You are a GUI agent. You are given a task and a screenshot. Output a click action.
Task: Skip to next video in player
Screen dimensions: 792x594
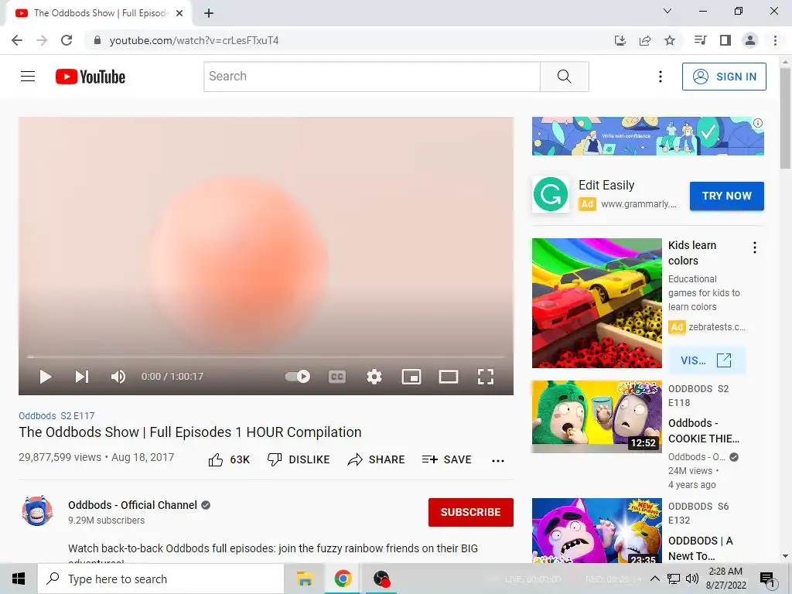(82, 377)
